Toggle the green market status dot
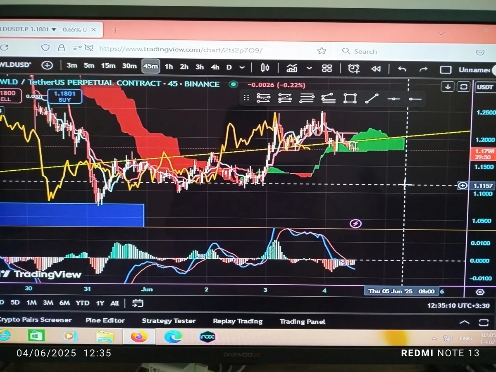 pos(234,84)
